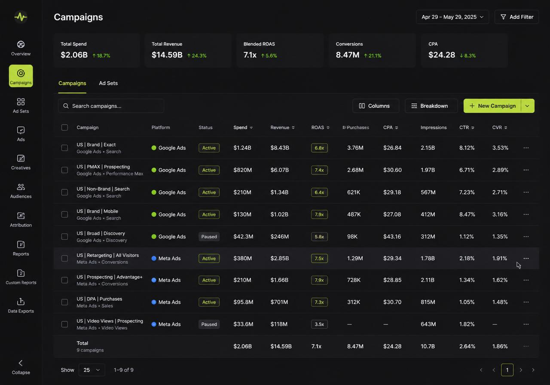This screenshot has height=385, width=550.
Task: Open Custom Reports in sidebar
Action: (21, 277)
